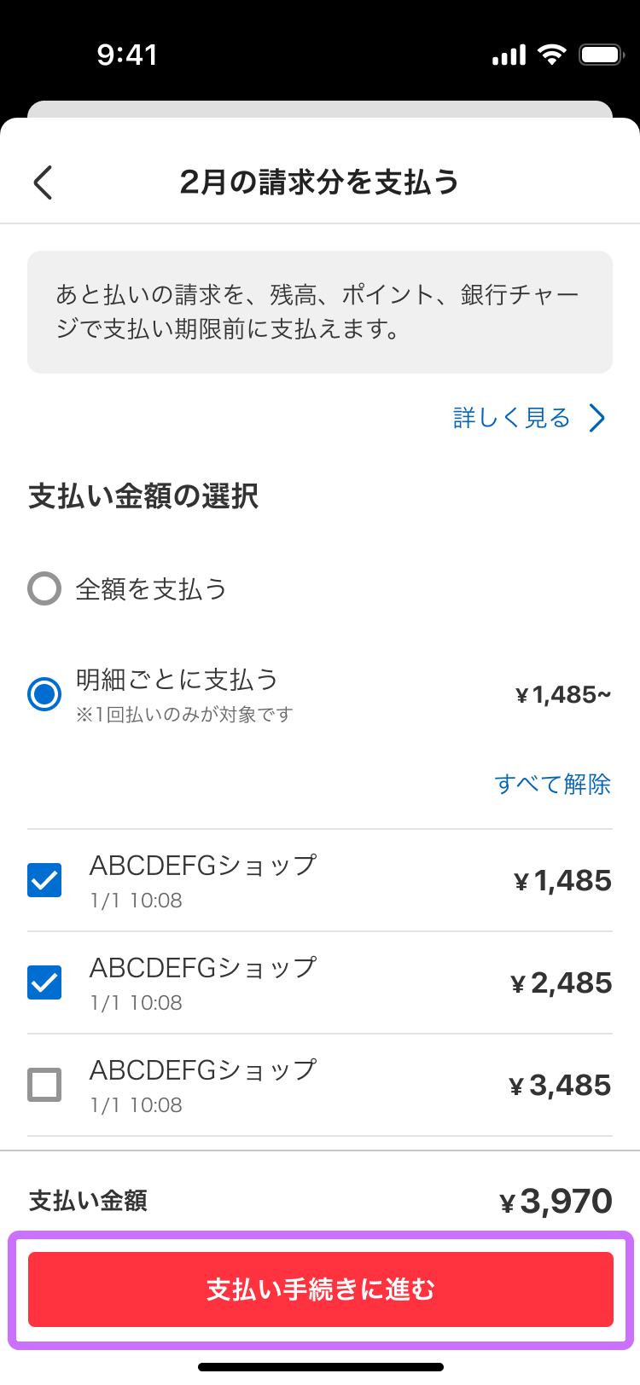Tap the 支払い手続きに進む button

[321, 1289]
